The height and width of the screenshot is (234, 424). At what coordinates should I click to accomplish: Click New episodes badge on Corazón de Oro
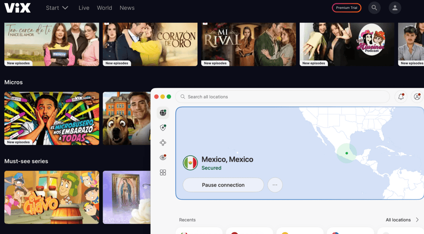click(117, 63)
